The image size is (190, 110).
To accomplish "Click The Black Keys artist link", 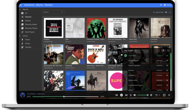I will pos(48,41).
